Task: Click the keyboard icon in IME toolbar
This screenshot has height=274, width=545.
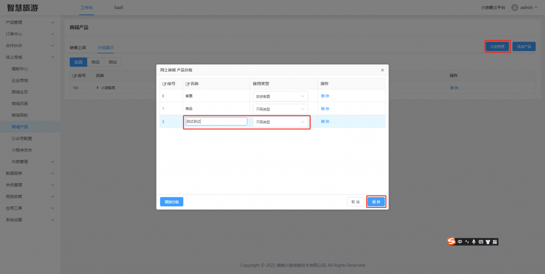Action: (481, 242)
